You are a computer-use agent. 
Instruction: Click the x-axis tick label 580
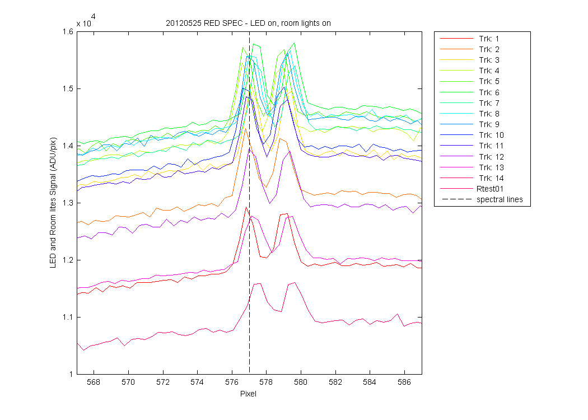point(301,382)
